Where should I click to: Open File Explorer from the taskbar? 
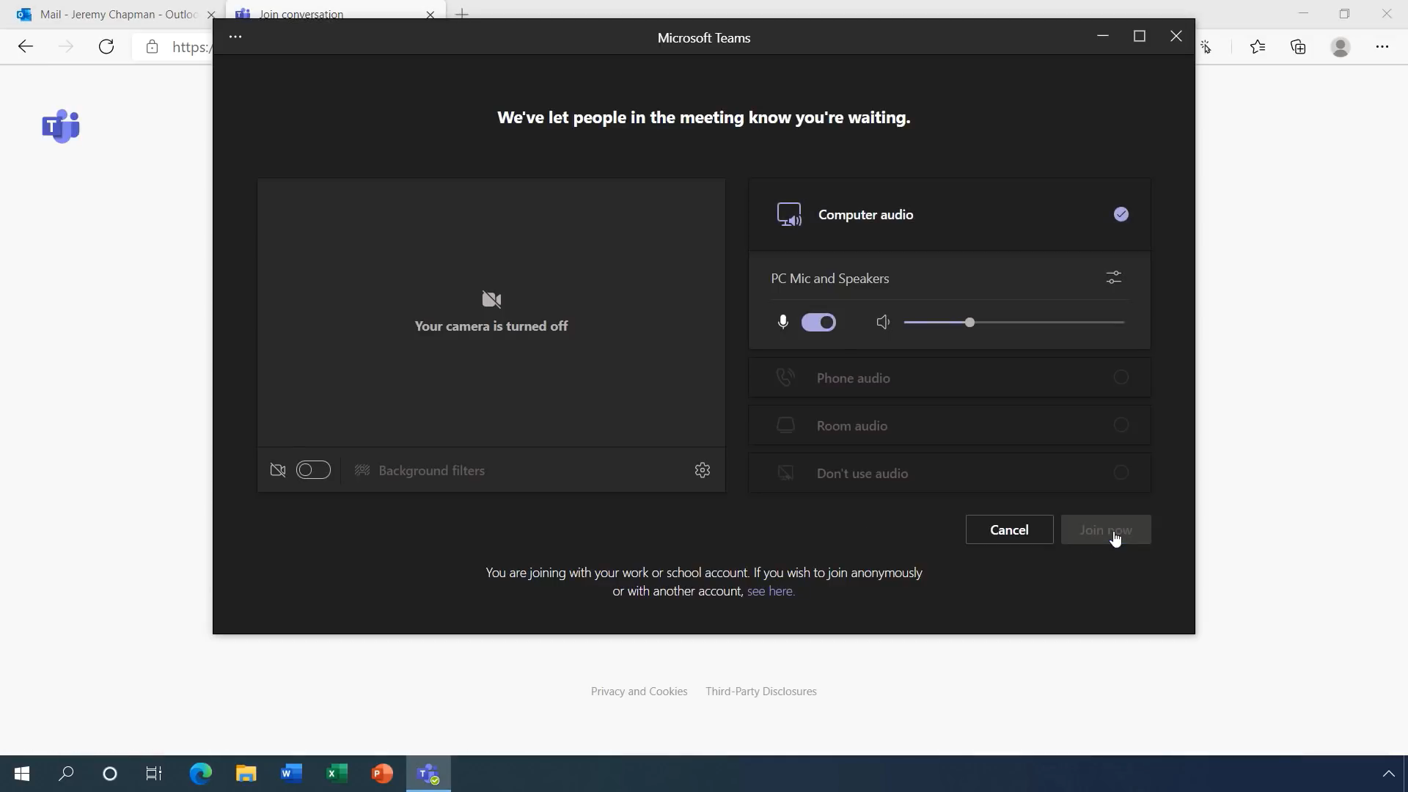pyautogui.click(x=246, y=774)
